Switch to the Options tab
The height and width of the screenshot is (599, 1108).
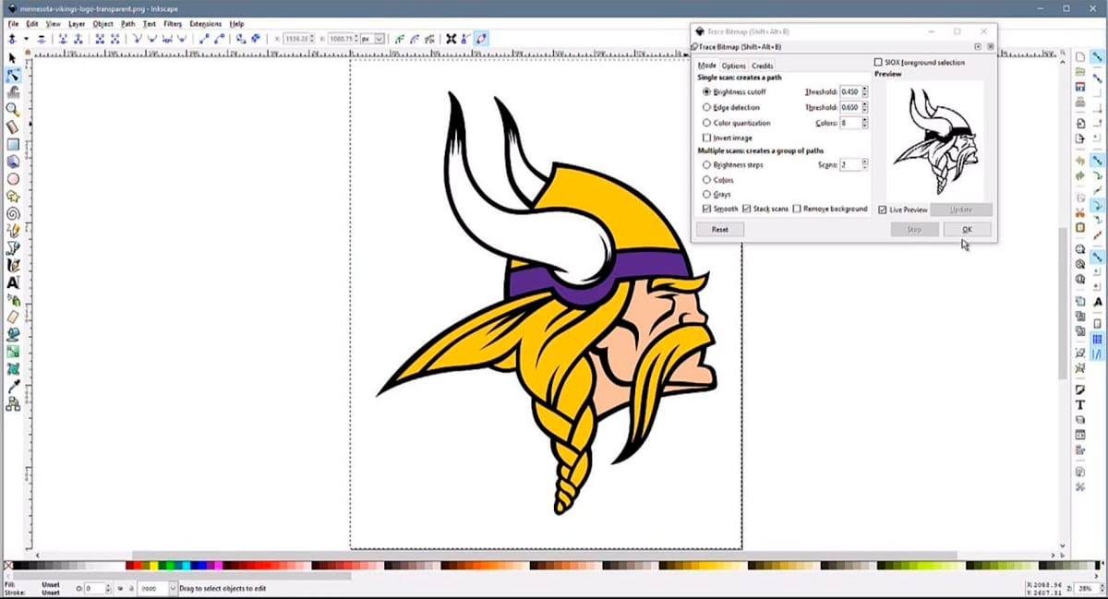[734, 66]
